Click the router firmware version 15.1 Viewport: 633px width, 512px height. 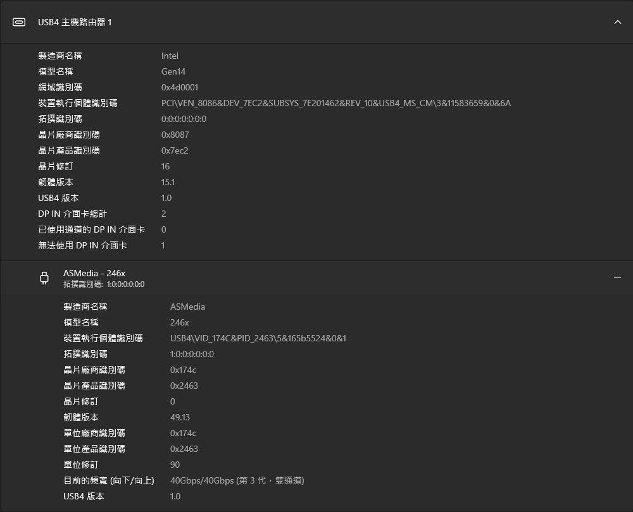(x=168, y=182)
